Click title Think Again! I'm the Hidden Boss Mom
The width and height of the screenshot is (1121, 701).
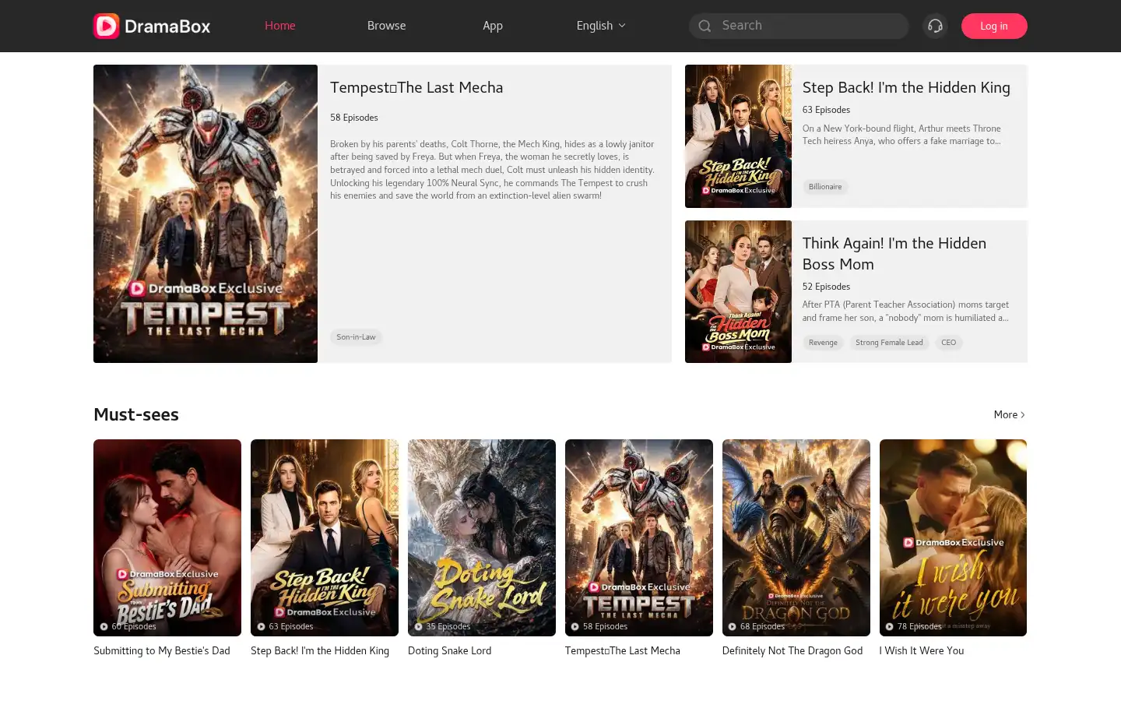(x=894, y=254)
